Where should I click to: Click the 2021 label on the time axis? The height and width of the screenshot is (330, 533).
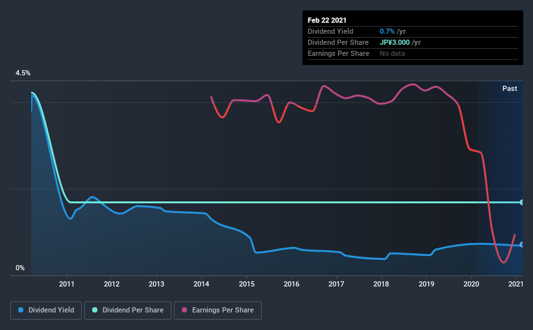click(515, 284)
